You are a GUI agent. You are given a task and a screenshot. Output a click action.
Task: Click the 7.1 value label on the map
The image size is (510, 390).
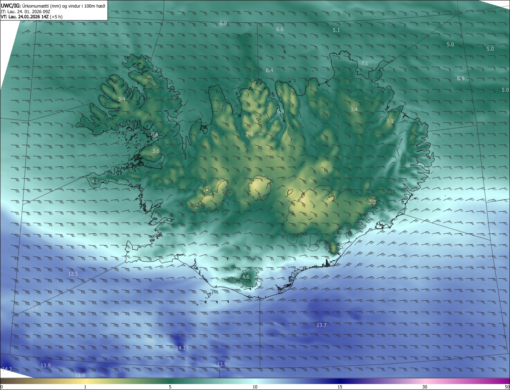(x=365, y=63)
